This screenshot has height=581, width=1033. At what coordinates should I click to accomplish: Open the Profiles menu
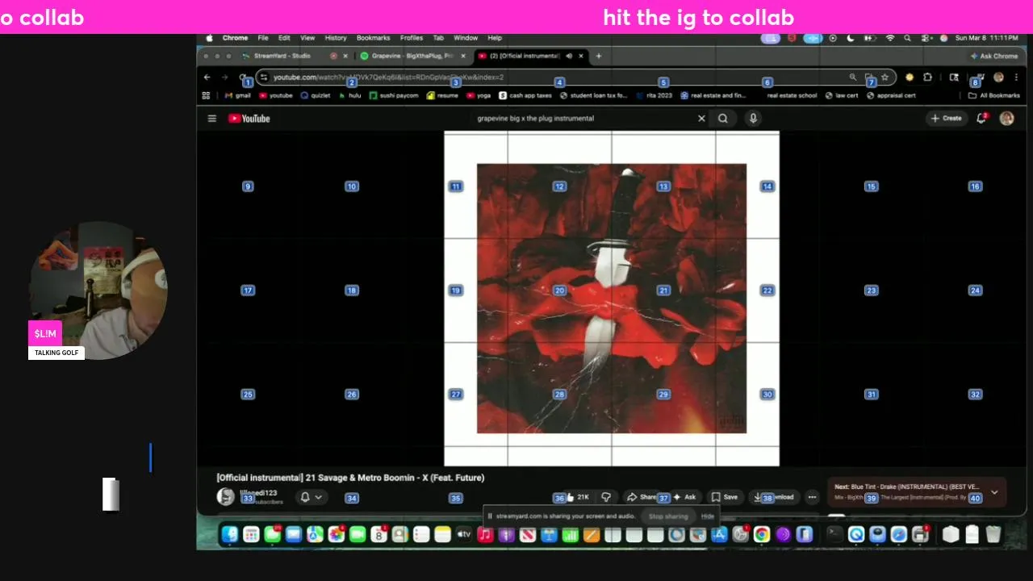pyautogui.click(x=412, y=38)
